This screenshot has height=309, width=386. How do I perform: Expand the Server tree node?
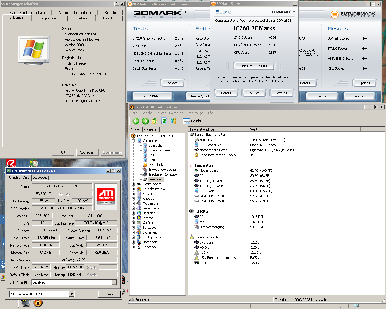pos(133,194)
